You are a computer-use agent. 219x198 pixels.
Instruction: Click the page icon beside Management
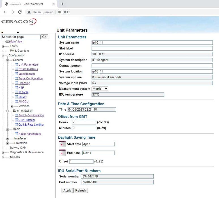coord(16,74)
